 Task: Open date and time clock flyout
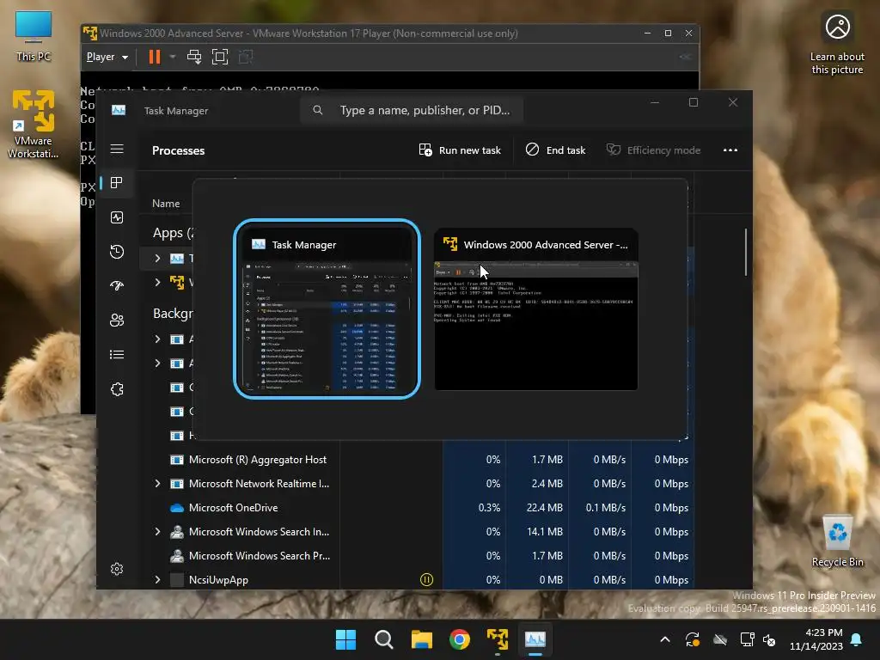pos(816,639)
